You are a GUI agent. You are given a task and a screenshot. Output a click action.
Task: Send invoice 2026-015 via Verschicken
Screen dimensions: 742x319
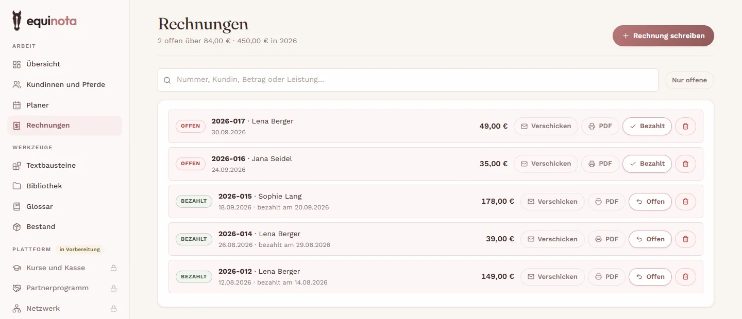[x=552, y=202]
